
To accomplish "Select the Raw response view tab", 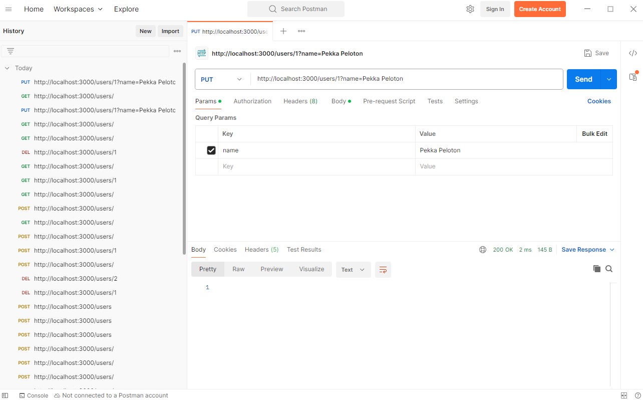I will pos(238,269).
